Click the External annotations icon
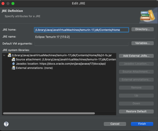Screen dimensions: 158x131 [13, 68]
